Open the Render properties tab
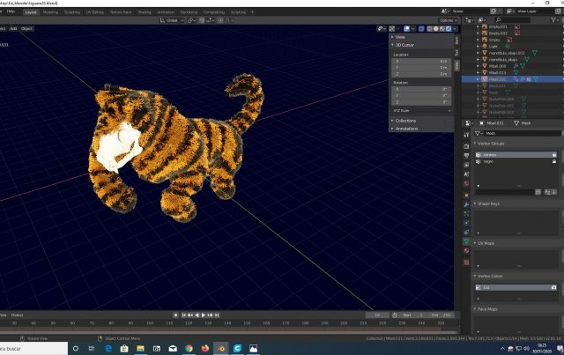Screen dimensions: 564x355 [466, 146]
